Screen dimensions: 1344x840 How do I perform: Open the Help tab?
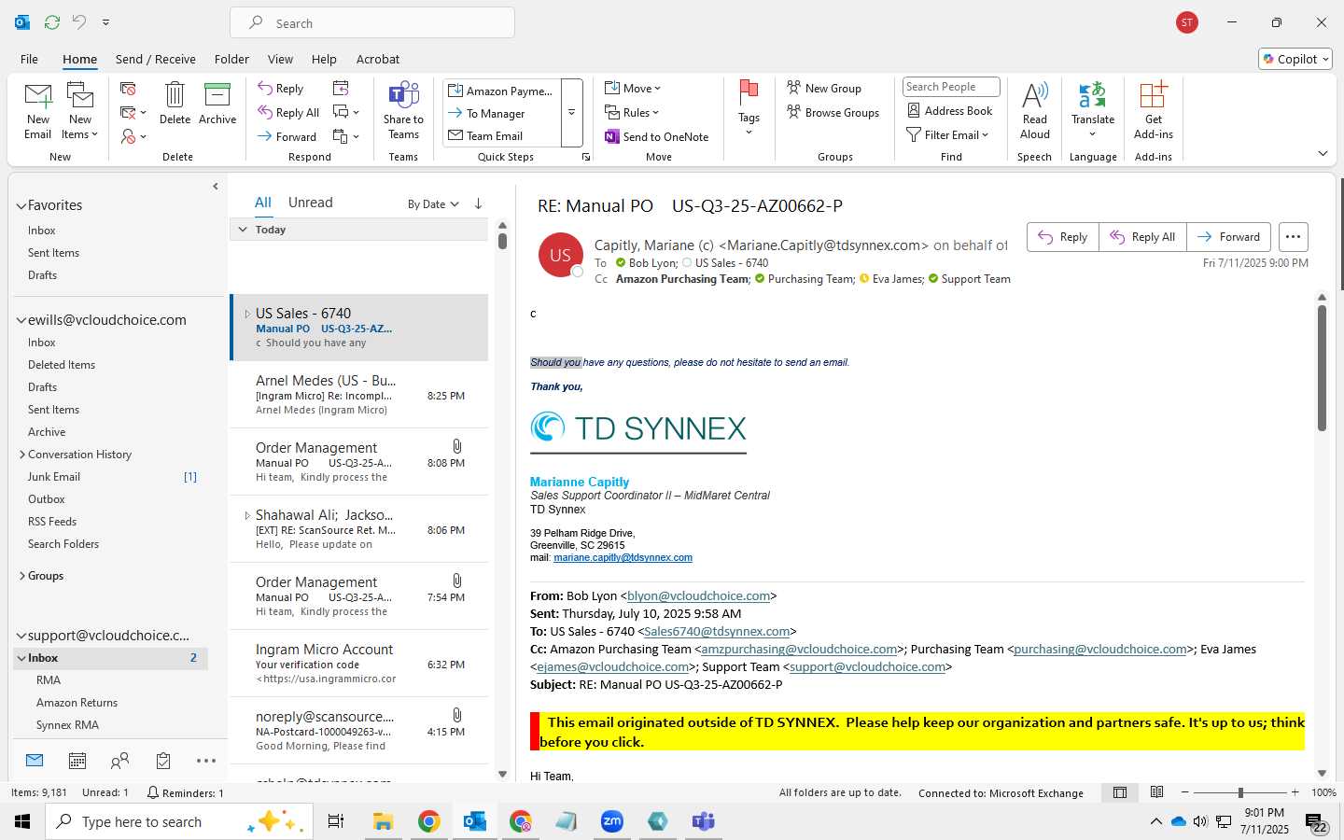[324, 59]
